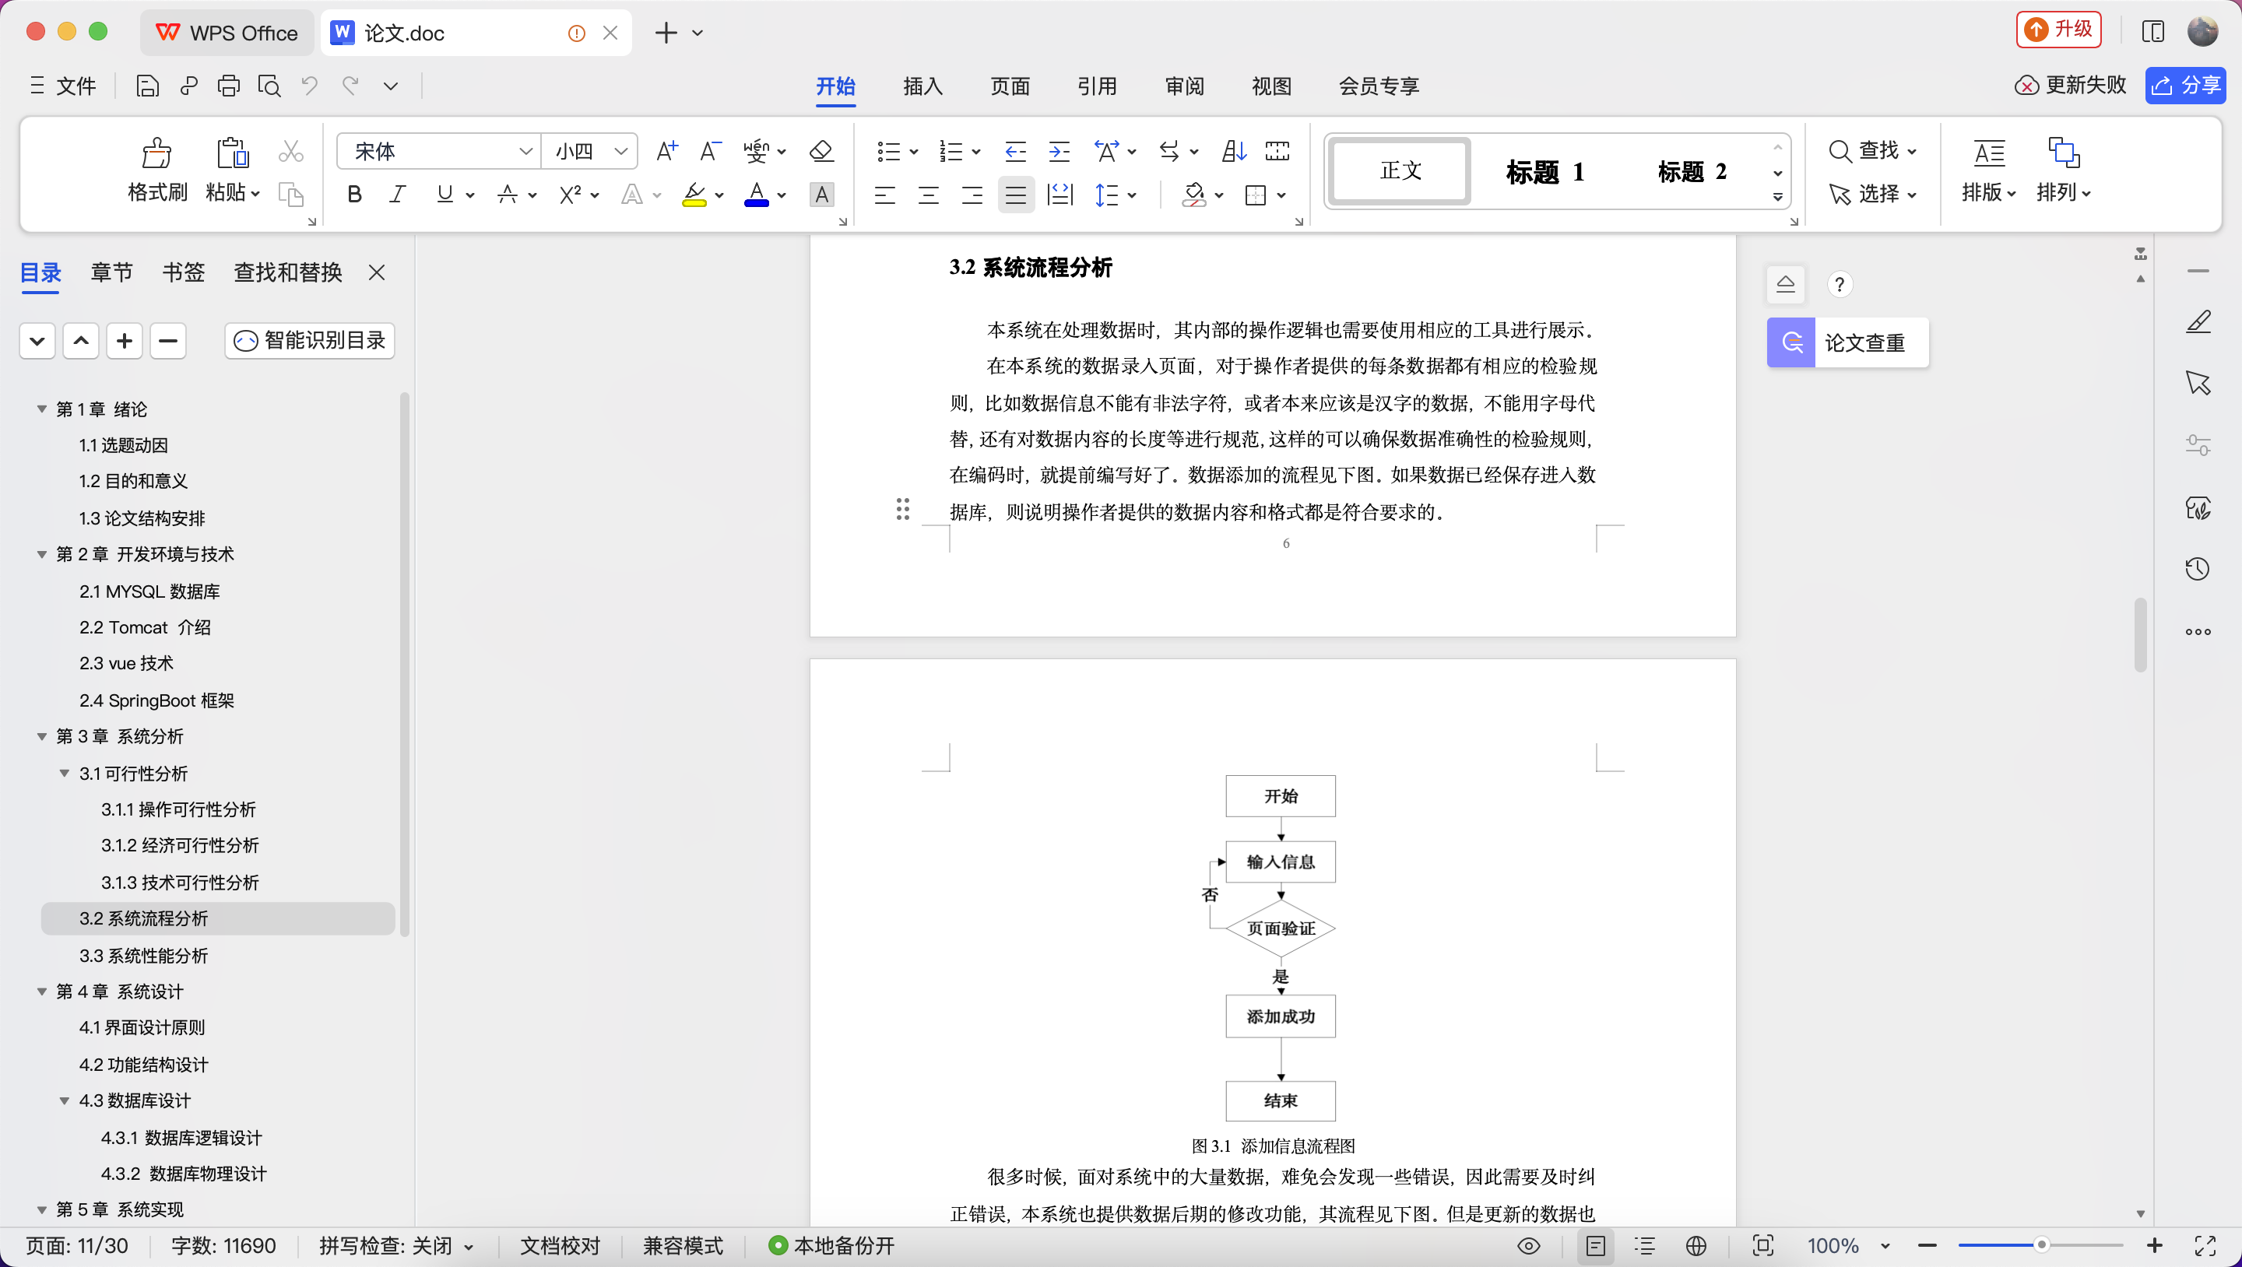
Task: Apply justified paragraph alignment
Action: pyautogui.click(x=1015, y=195)
